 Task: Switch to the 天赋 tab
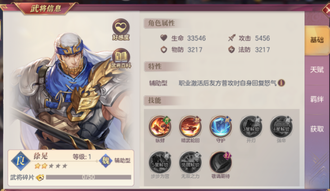coord(317,69)
